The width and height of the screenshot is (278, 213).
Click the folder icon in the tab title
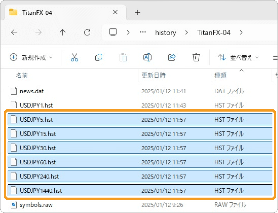[13, 12]
